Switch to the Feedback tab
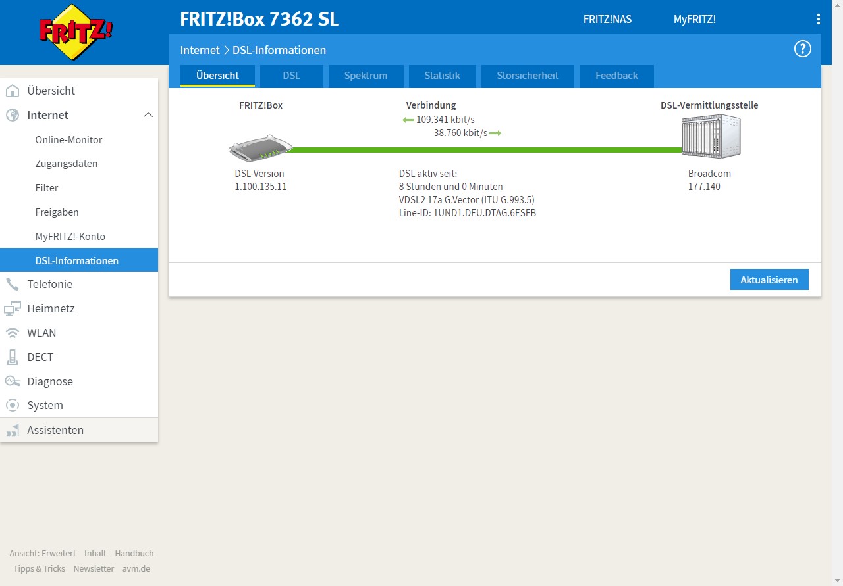This screenshot has width=843, height=586. click(616, 76)
